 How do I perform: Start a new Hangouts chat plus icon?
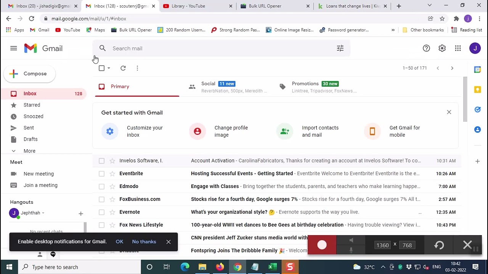pyautogui.click(x=81, y=213)
